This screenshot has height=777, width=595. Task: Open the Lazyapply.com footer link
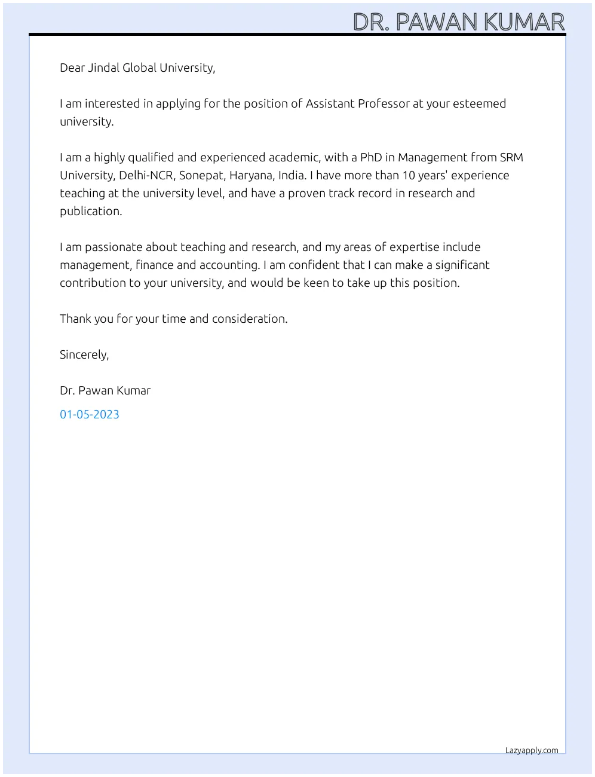point(532,750)
